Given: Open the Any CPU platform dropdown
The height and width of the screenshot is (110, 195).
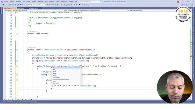Looking at the screenshot, I should click(41, 5).
